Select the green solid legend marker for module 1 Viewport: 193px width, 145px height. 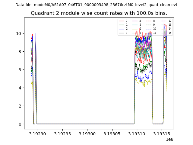[121, 25]
